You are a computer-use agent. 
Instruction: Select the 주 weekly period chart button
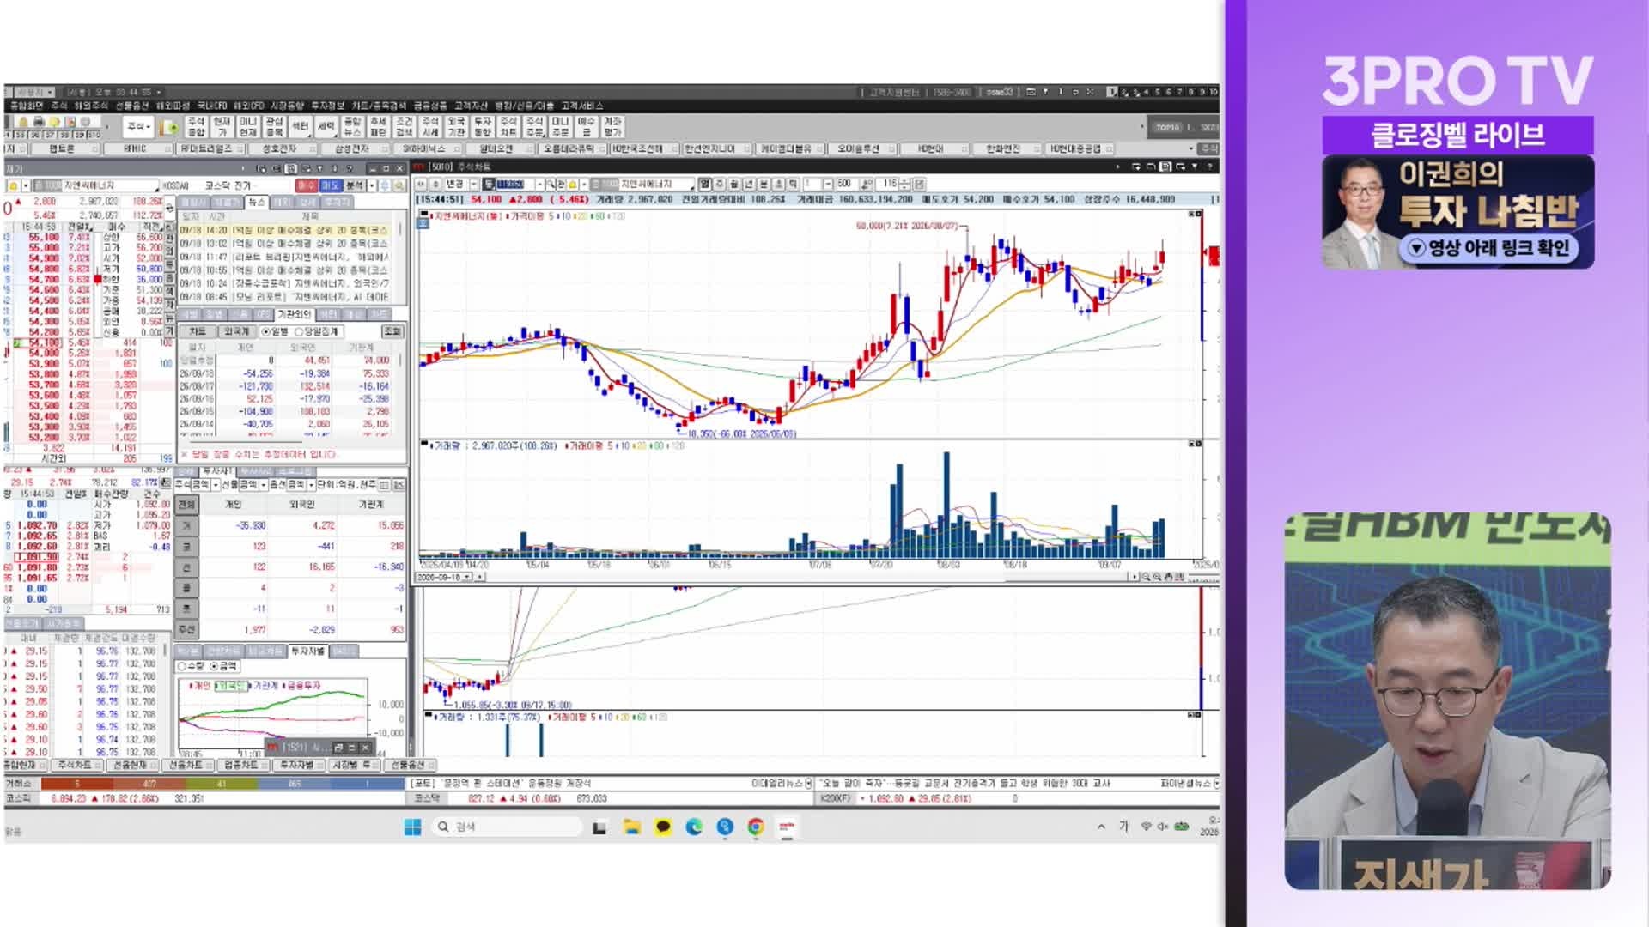click(719, 184)
